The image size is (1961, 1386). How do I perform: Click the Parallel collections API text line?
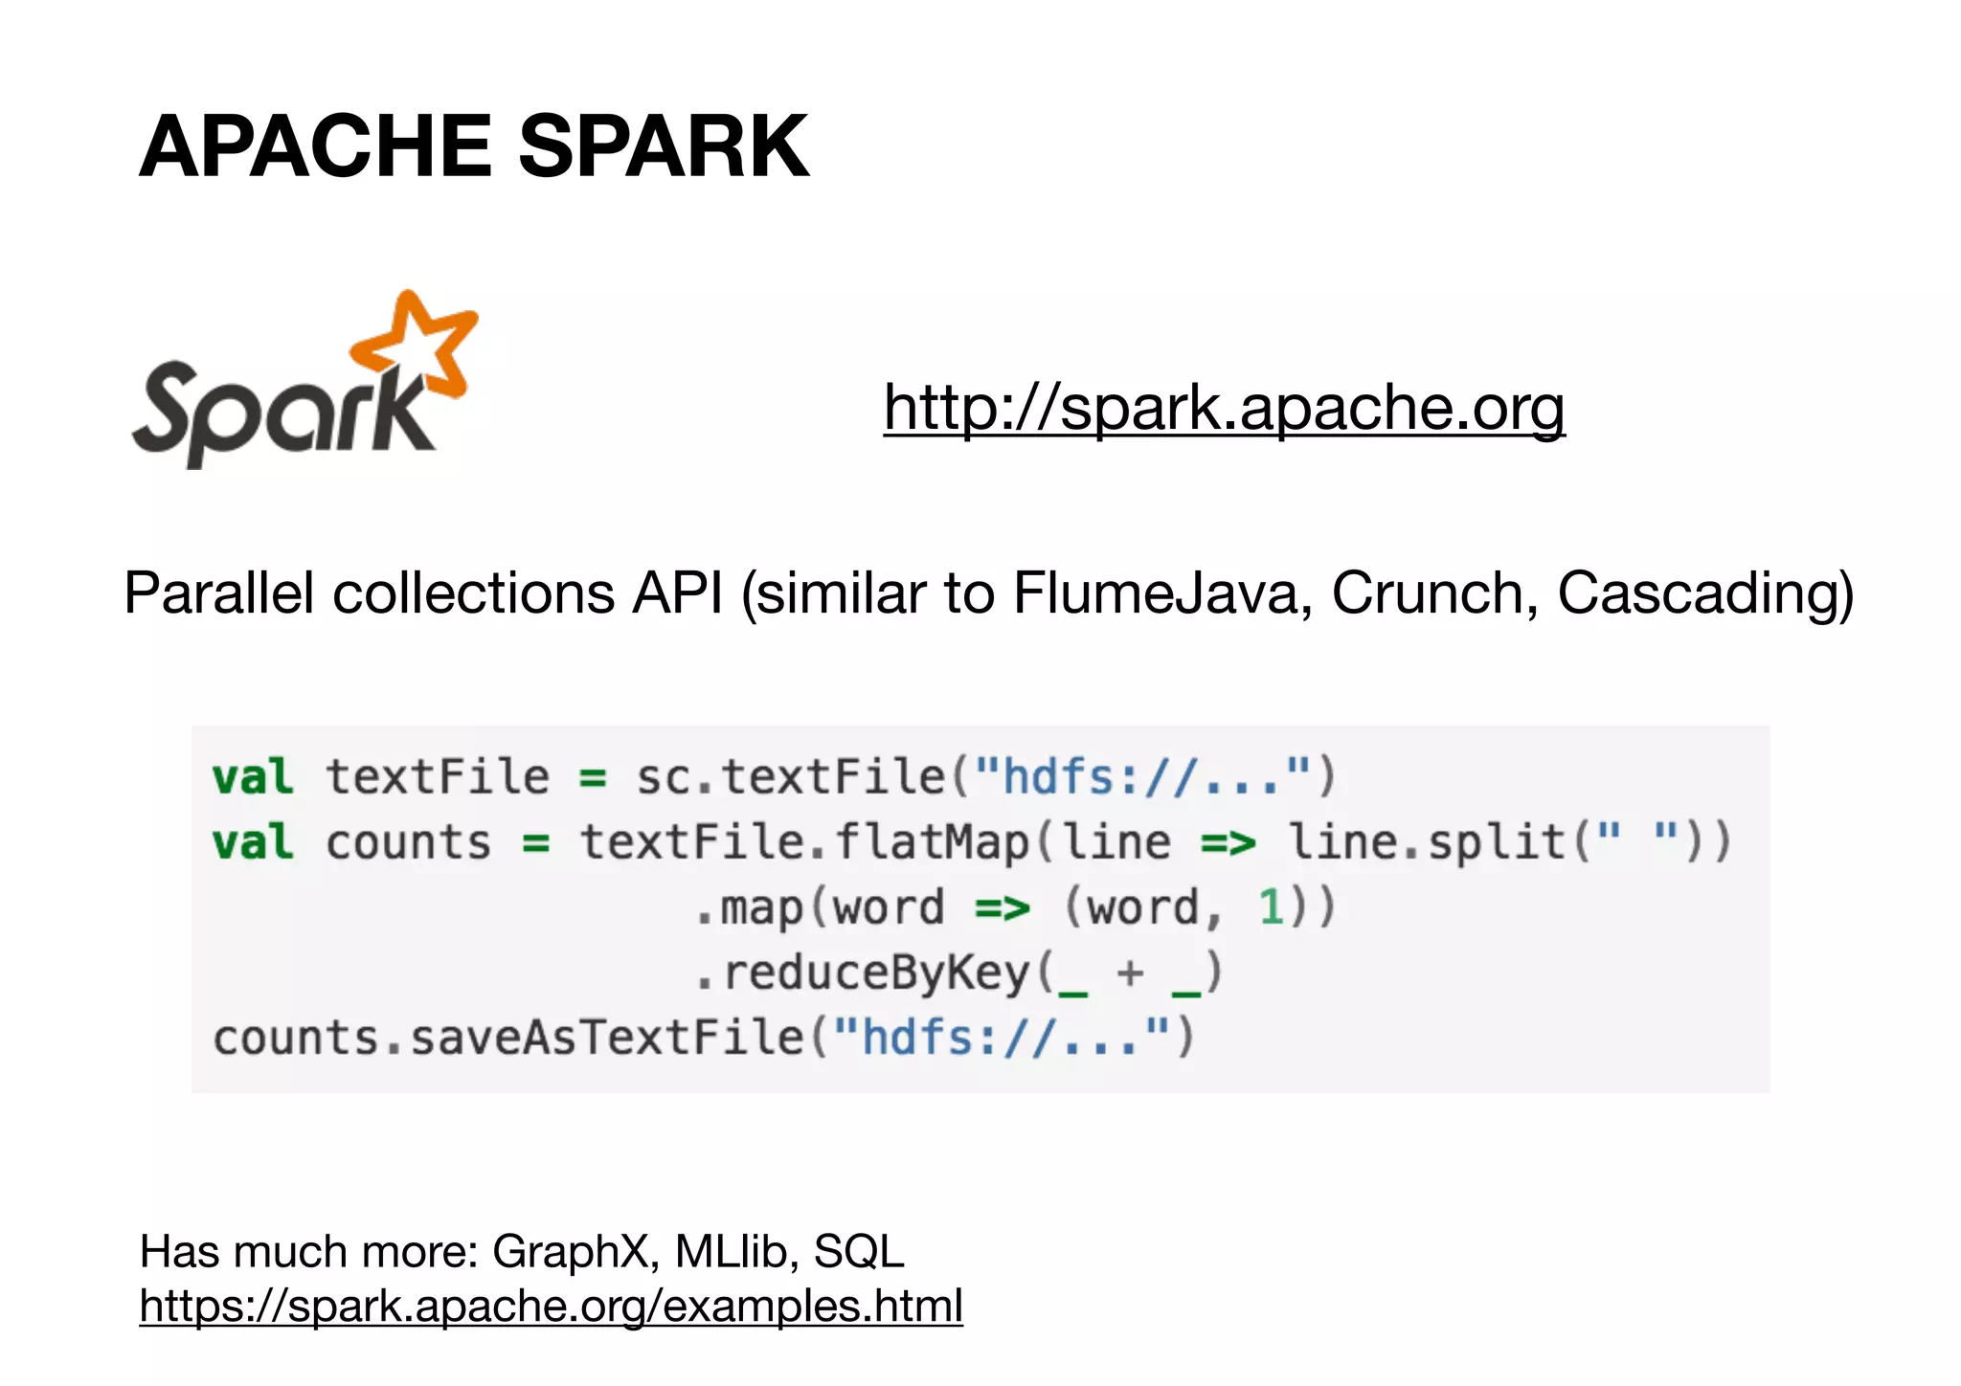pos(988,592)
